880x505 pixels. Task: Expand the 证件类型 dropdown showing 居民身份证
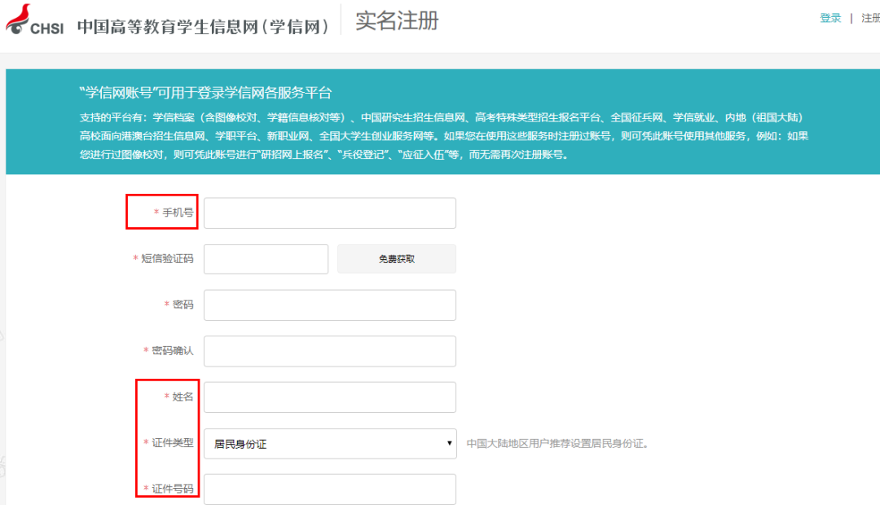click(329, 444)
